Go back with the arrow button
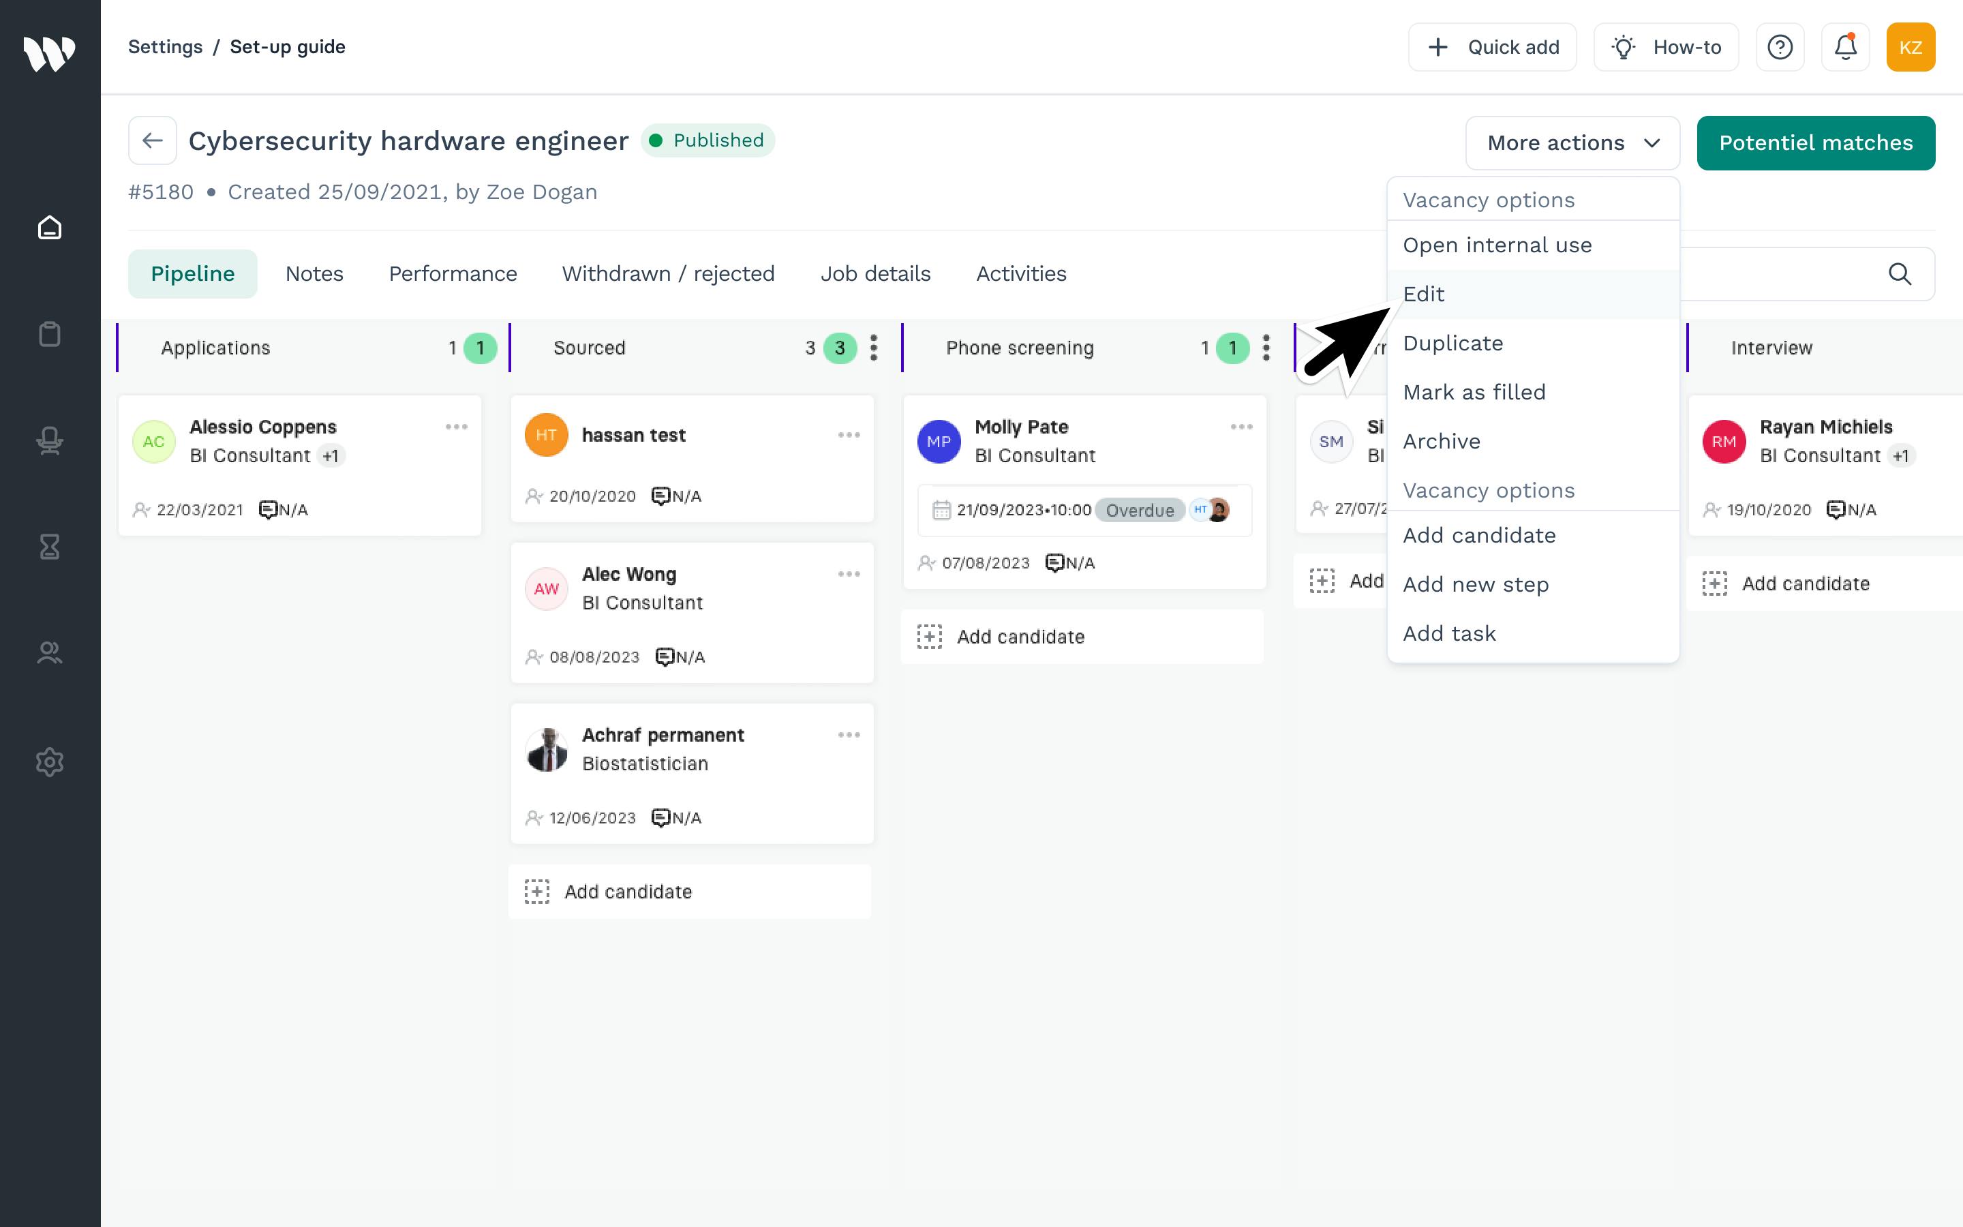The image size is (1963, 1227). click(153, 140)
